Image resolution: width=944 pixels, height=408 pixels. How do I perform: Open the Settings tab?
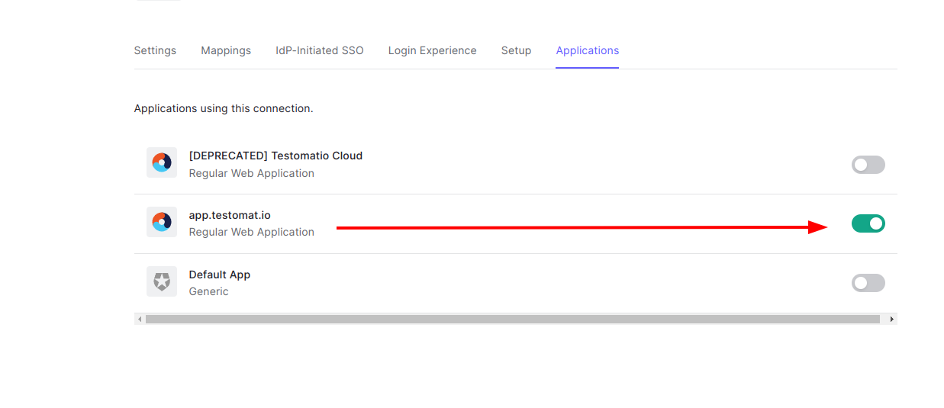(155, 50)
